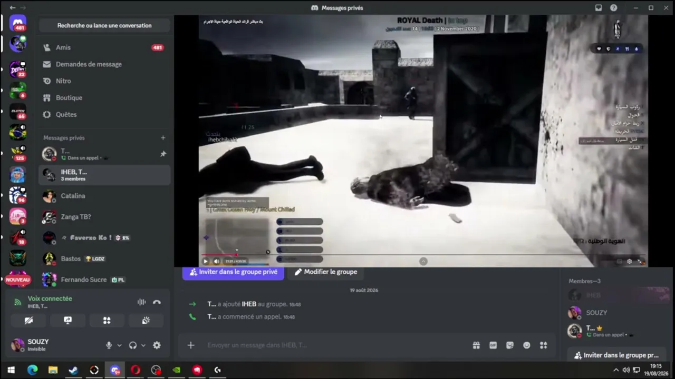675x379 pixels.
Task: Open conversation with Faverxo Ko !
Action: coord(104,238)
